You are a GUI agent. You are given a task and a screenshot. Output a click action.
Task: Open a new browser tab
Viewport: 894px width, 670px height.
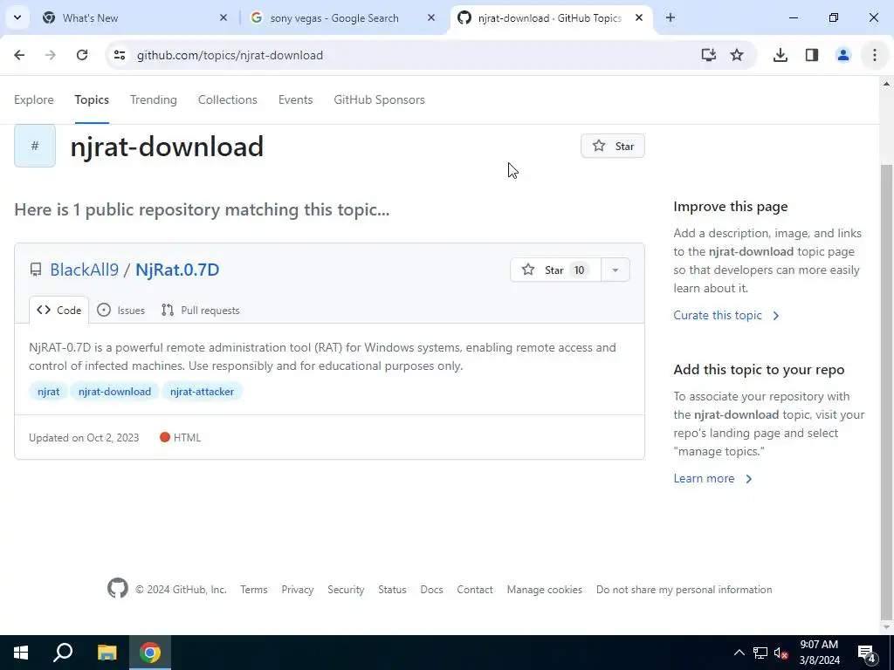tap(670, 17)
